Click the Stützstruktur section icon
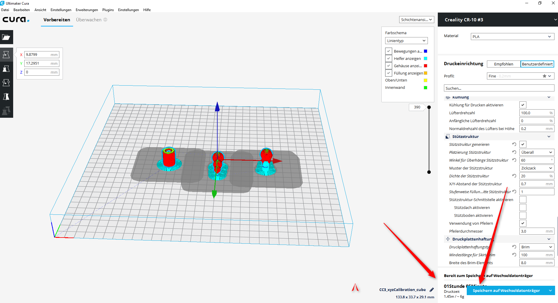Screen dimensions: 558x303 point(448,136)
